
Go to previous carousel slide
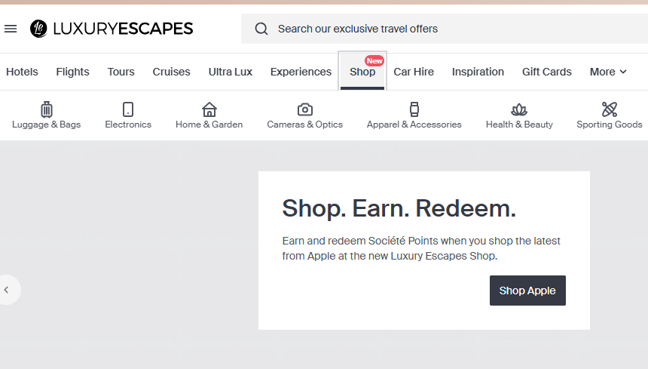[x=7, y=289]
